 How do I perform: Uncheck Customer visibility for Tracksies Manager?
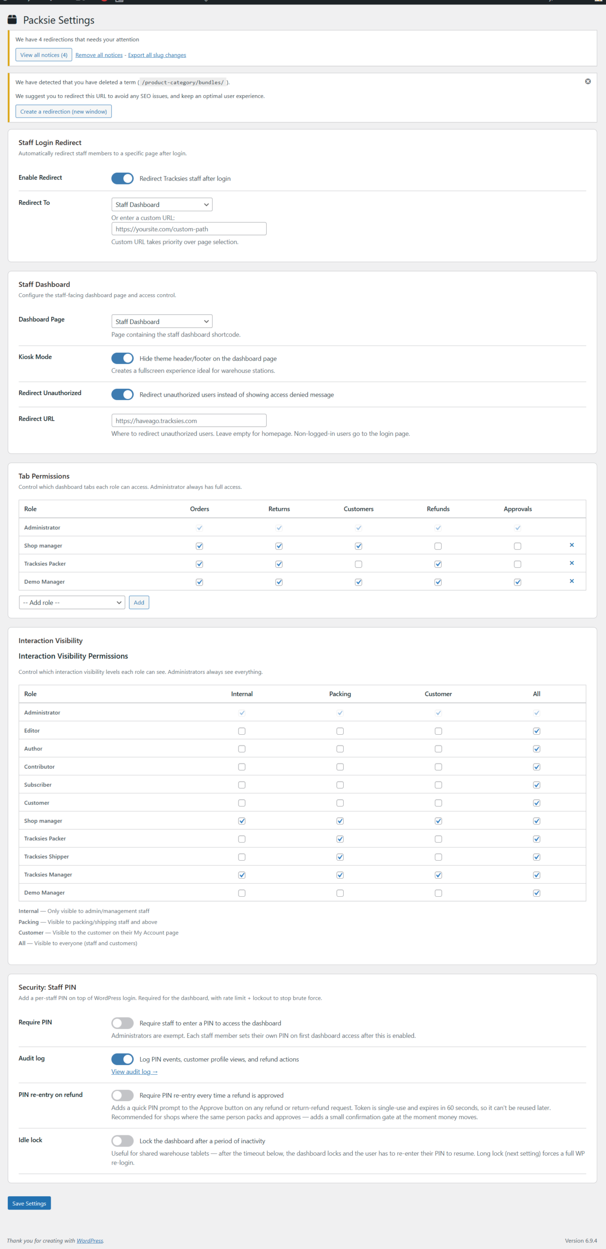tap(438, 875)
